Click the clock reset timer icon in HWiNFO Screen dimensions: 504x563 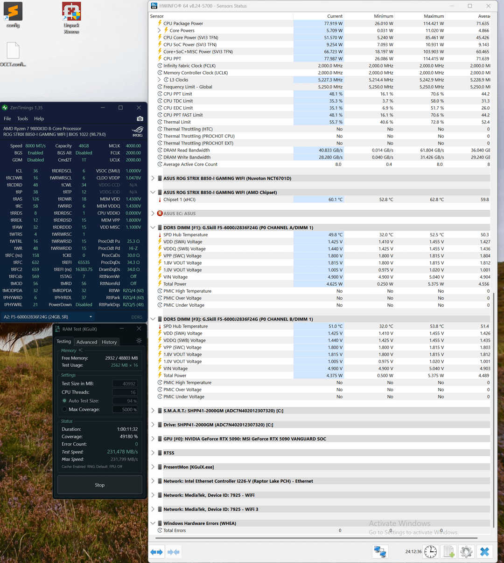point(430,552)
